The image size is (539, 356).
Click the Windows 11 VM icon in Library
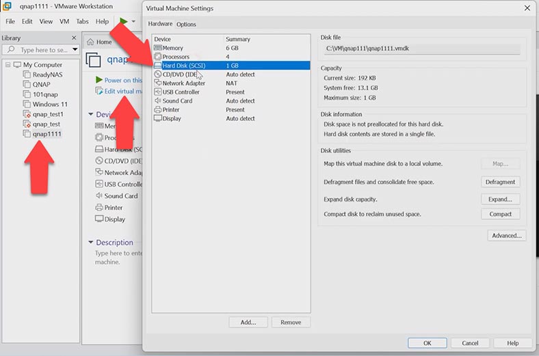tap(27, 104)
